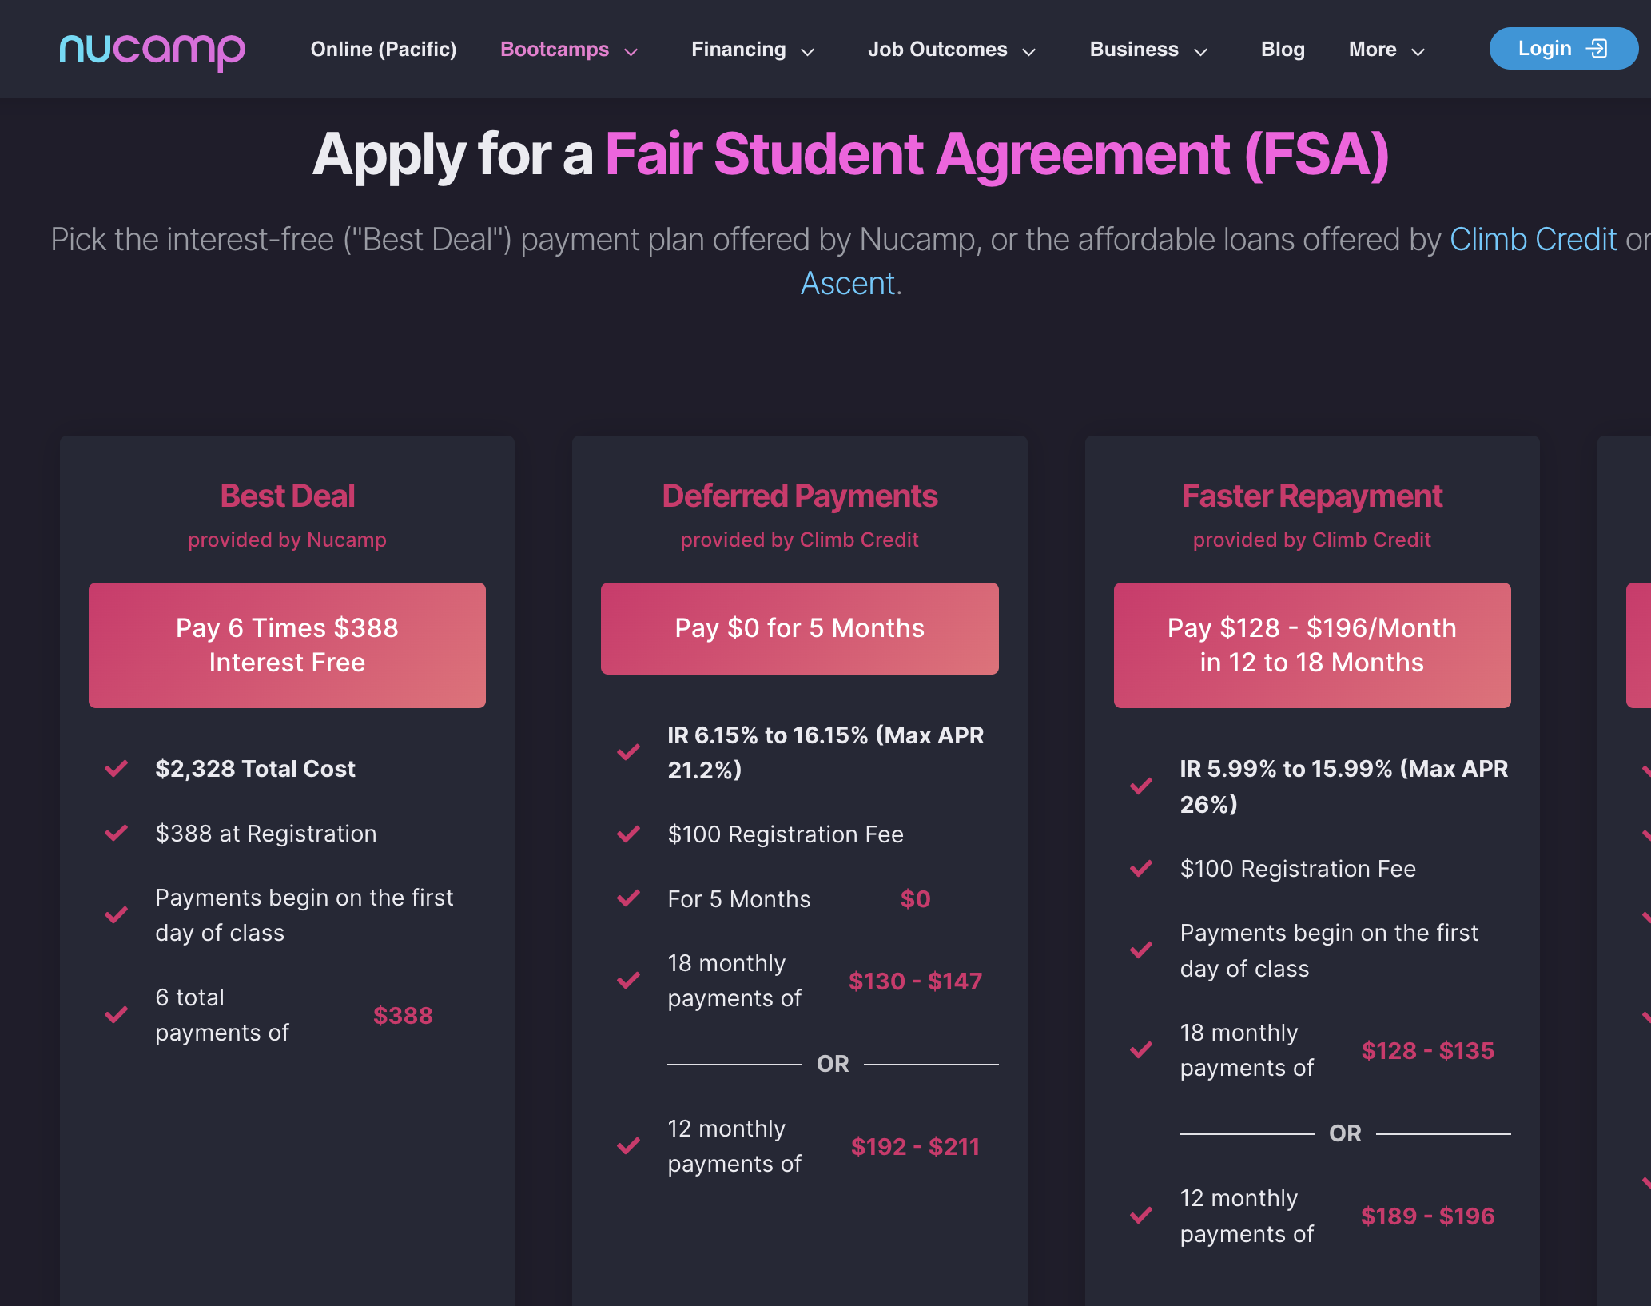
Task: Open the Business dropdown menu
Action: pos(1148,50)
